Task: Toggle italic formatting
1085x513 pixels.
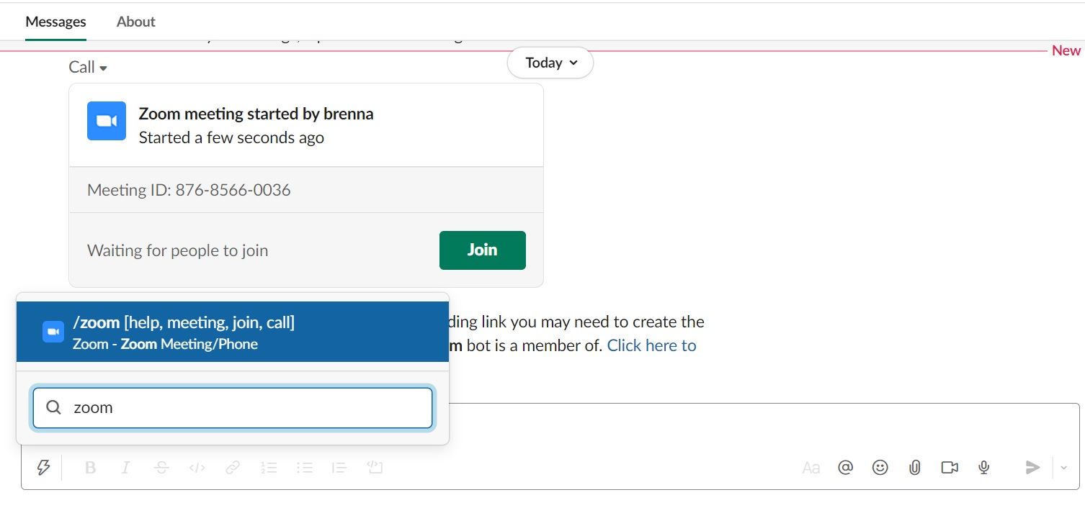Action: (x=125, y=467)
